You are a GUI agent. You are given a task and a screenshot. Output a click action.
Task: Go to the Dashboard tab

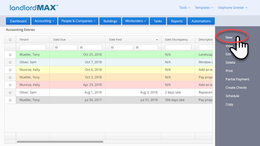coord(18,21)
